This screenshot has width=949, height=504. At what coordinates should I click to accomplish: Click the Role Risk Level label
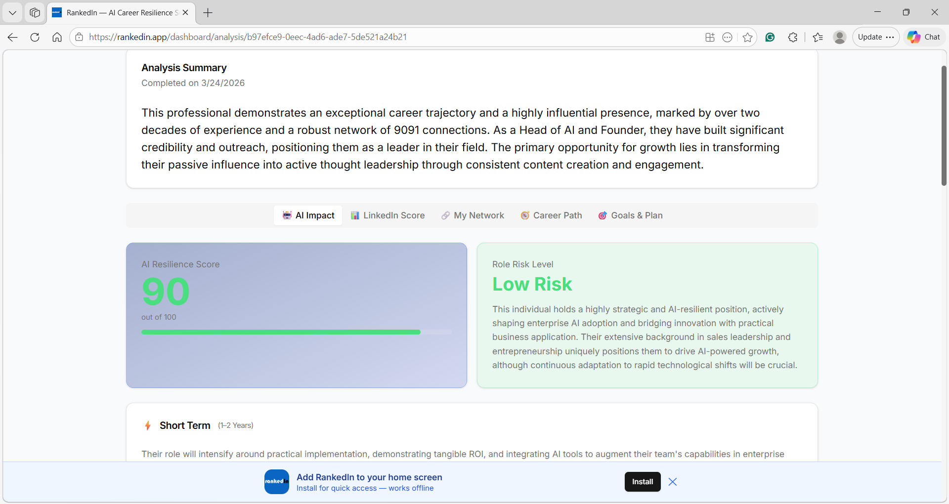click(522, 264)
